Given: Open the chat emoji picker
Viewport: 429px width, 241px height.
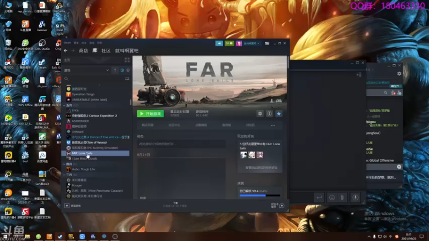Looking at the screenshot, I should pos(331,197).
